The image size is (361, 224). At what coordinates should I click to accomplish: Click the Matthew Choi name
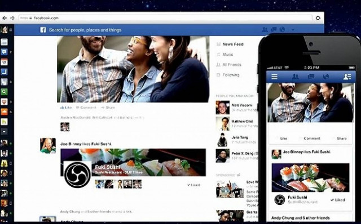point(242,121)
